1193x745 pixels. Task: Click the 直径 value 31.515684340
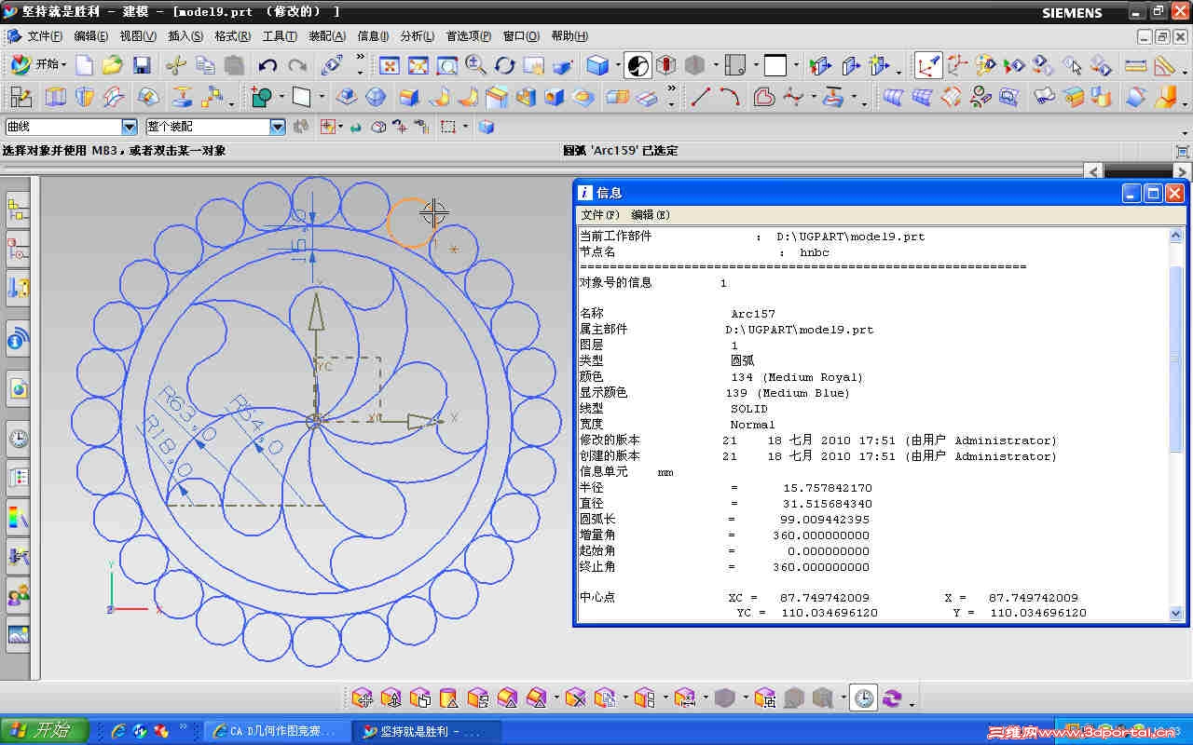coord(828,504)
